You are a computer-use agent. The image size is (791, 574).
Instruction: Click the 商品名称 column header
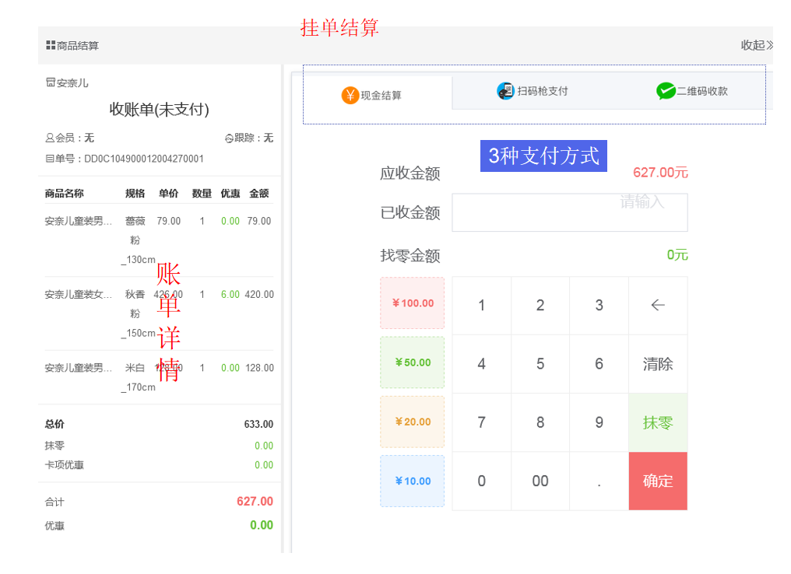tap(64, 193)
